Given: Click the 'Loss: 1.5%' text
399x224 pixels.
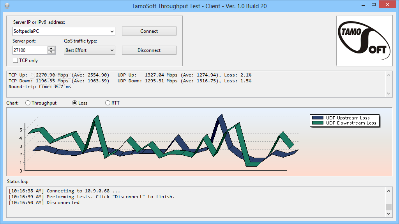Looking at the screenshot, I should (238, 81).
